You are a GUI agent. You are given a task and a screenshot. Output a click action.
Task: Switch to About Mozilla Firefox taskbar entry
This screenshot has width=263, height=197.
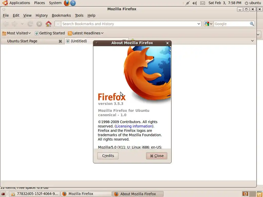tap(138, 194)
